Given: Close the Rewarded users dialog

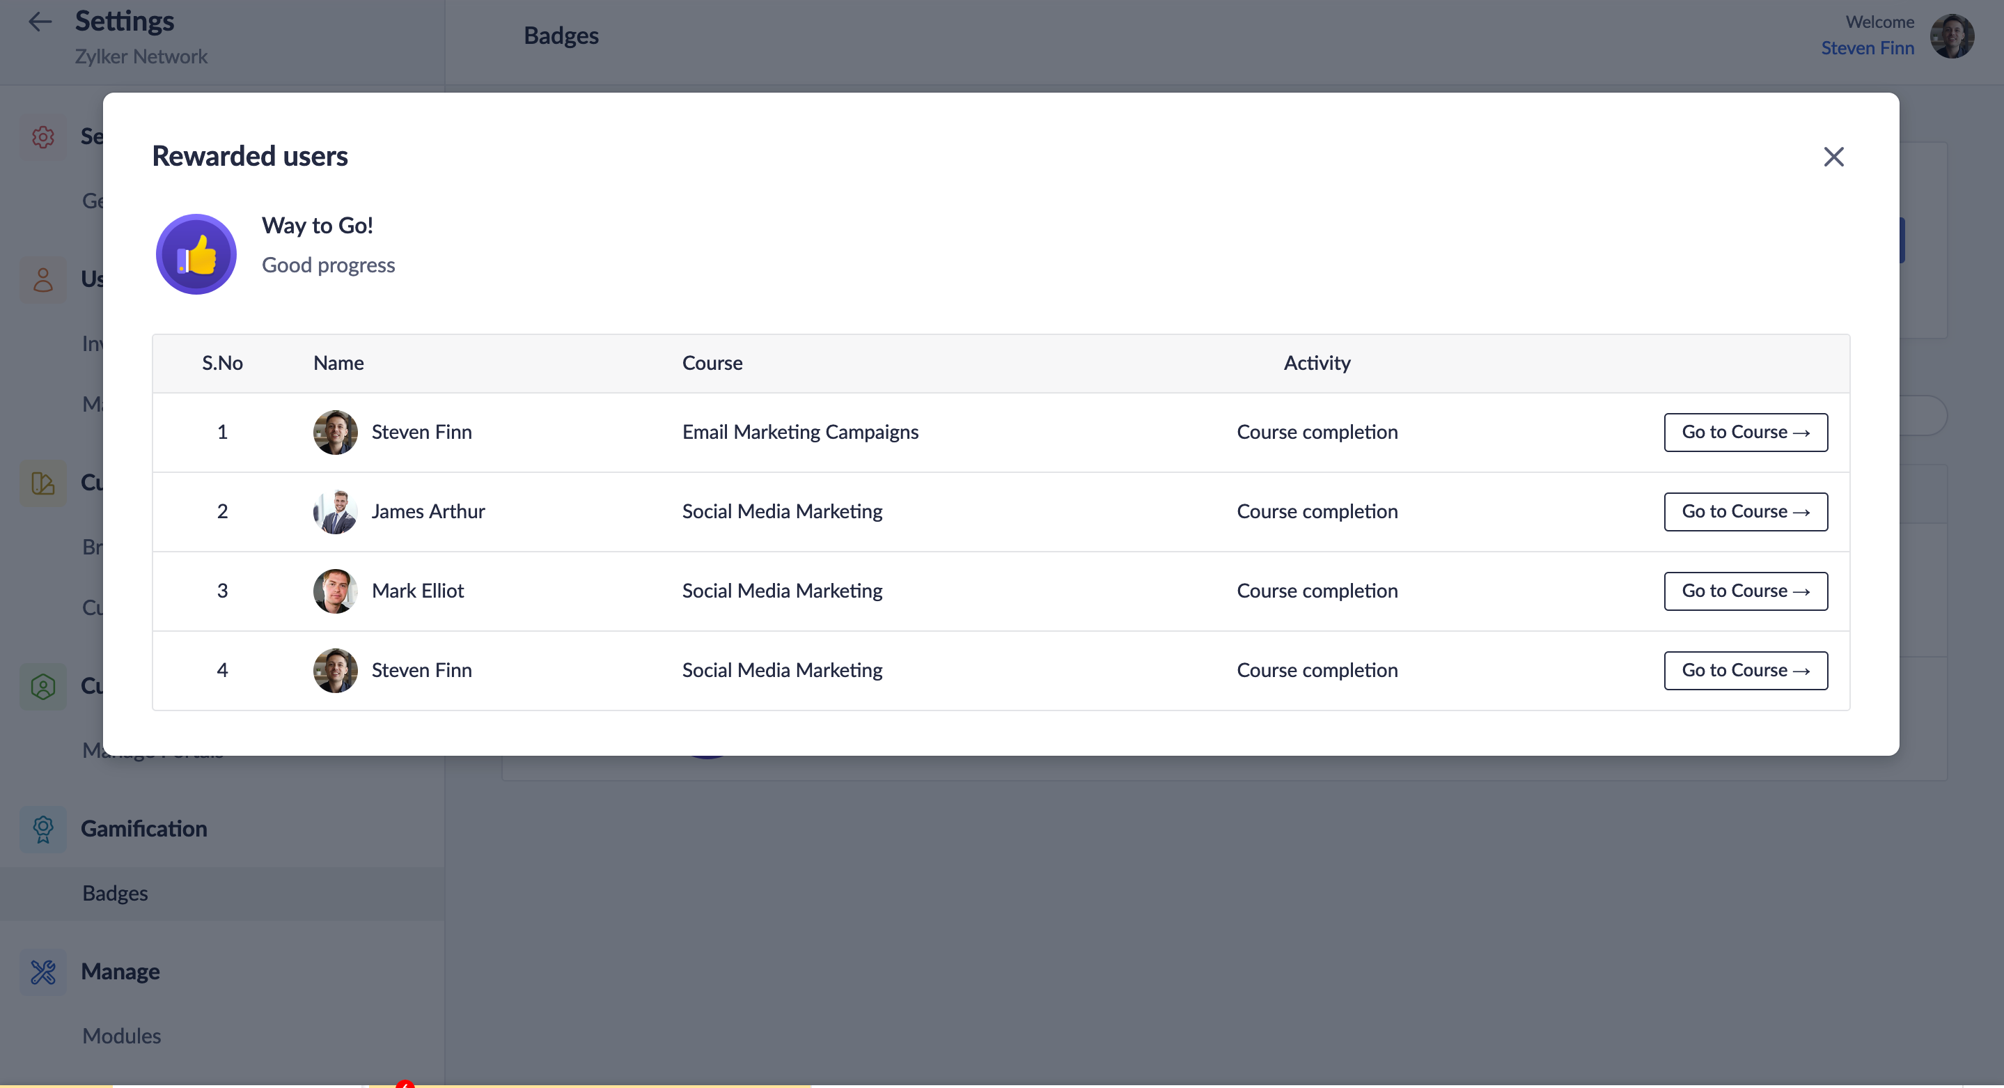Looking at the screenshot, I should point(1833,157).
